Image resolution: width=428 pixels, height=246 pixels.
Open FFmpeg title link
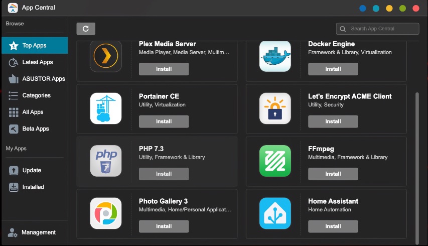tap(321, 149)
